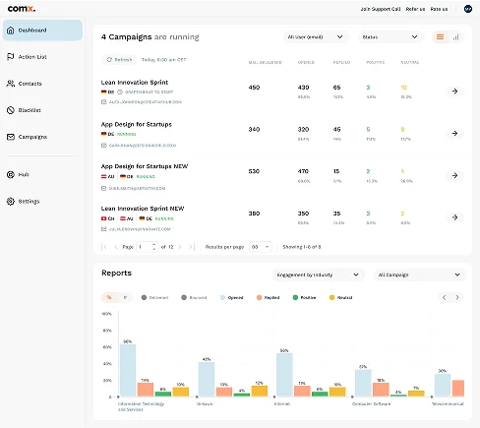The width and height of the screenshot is (480, 428).
Task: Open Campaigns from the sidebar
Action: pyautogui.click(x=27, y=137)
